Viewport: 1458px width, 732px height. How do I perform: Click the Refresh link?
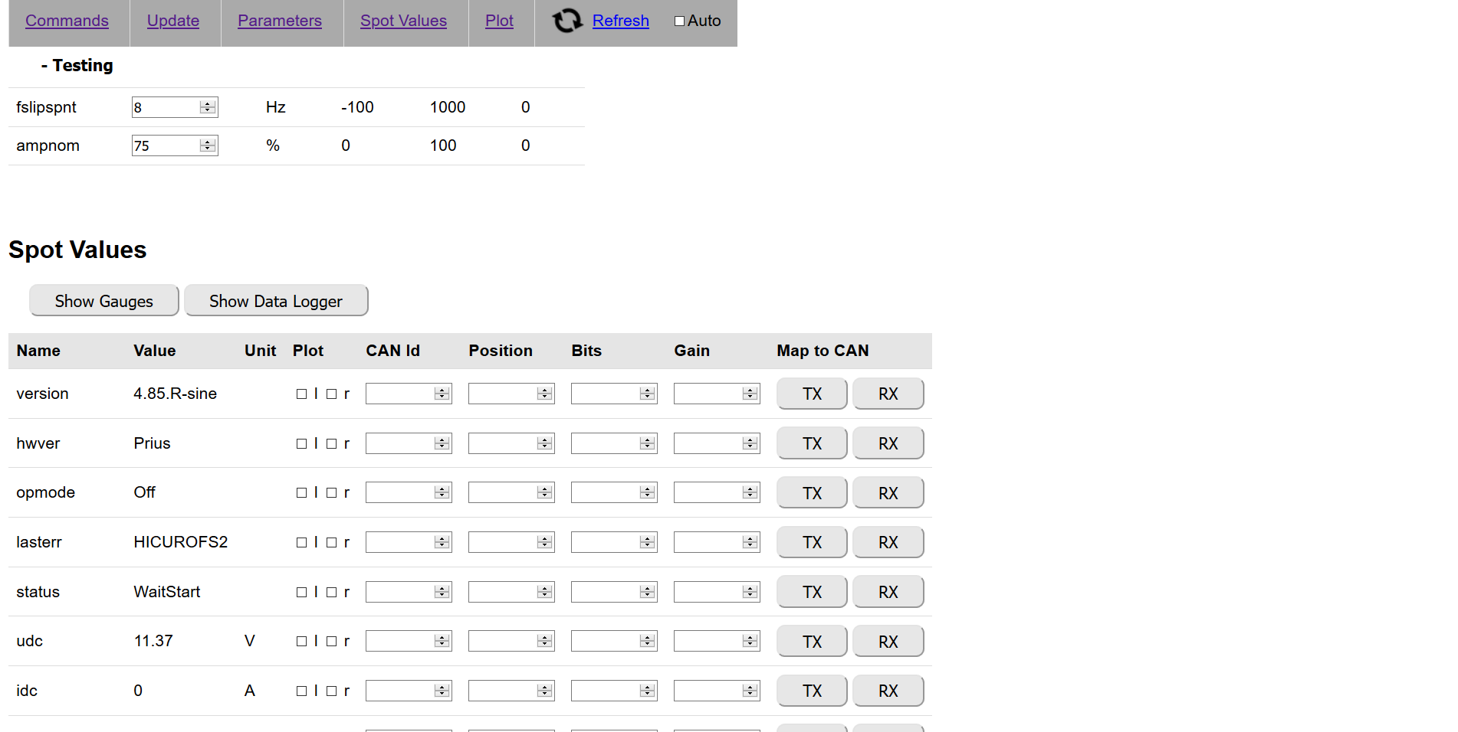620,21
